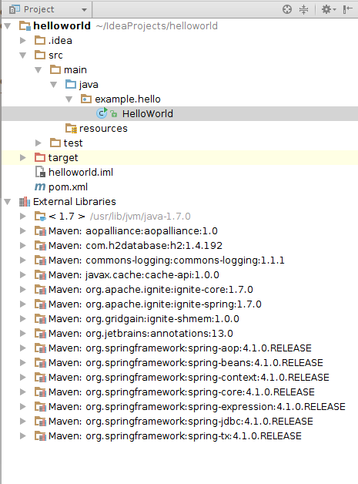This screenshot has width=358, height=484.
Task: Collapse External Libraries node
Action: 8,202
